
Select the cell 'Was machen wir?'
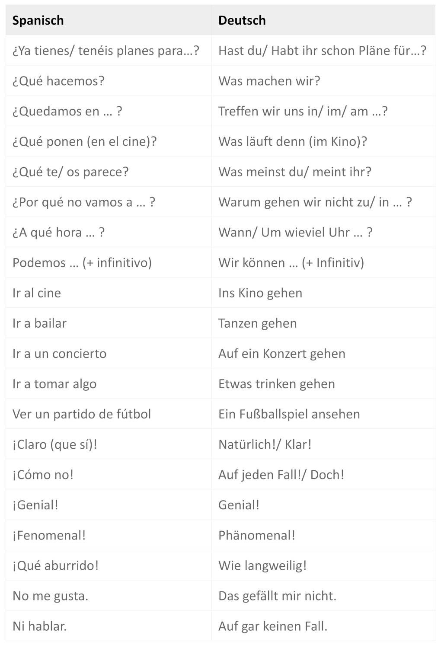coord(323,81)
